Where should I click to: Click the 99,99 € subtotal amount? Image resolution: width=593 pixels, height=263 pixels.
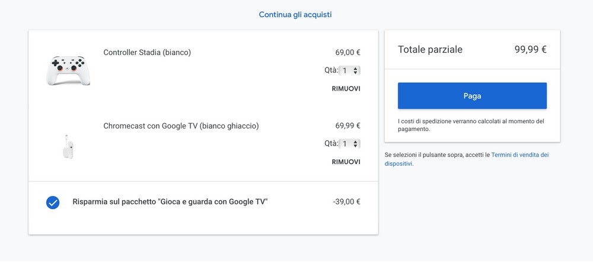pos(530,50)
